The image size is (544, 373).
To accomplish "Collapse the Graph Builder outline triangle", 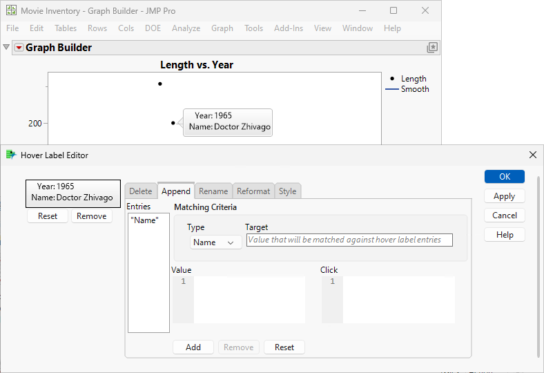I will pos(7,48).
